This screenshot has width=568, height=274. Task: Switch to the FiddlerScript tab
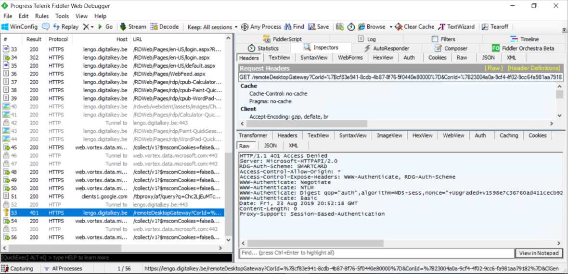point(282,39)
